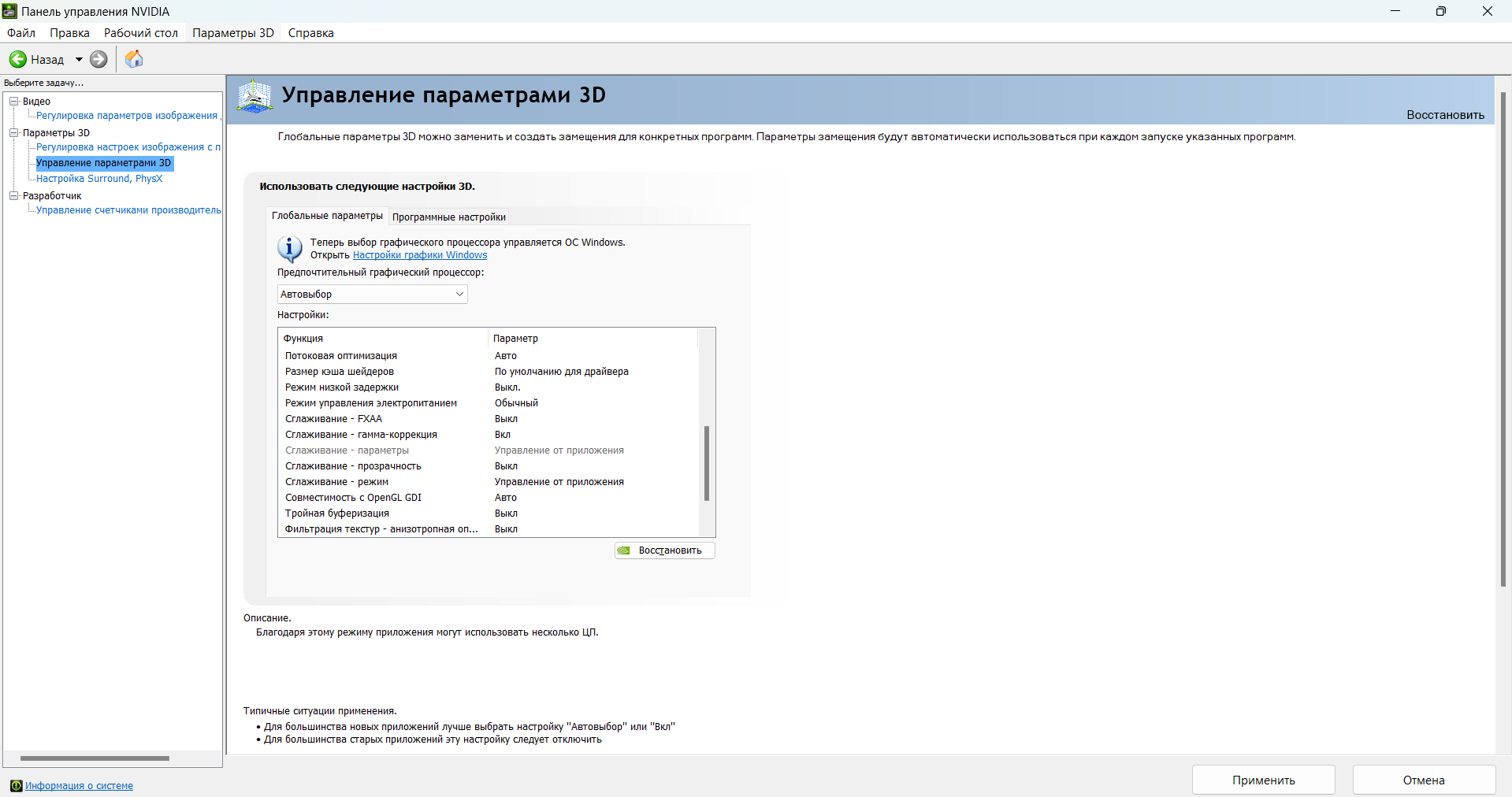The height and width of the screenshot is (797, 1512).
Task: Maximize or restore the NVIDIA window
Action: pos(1440,11)
